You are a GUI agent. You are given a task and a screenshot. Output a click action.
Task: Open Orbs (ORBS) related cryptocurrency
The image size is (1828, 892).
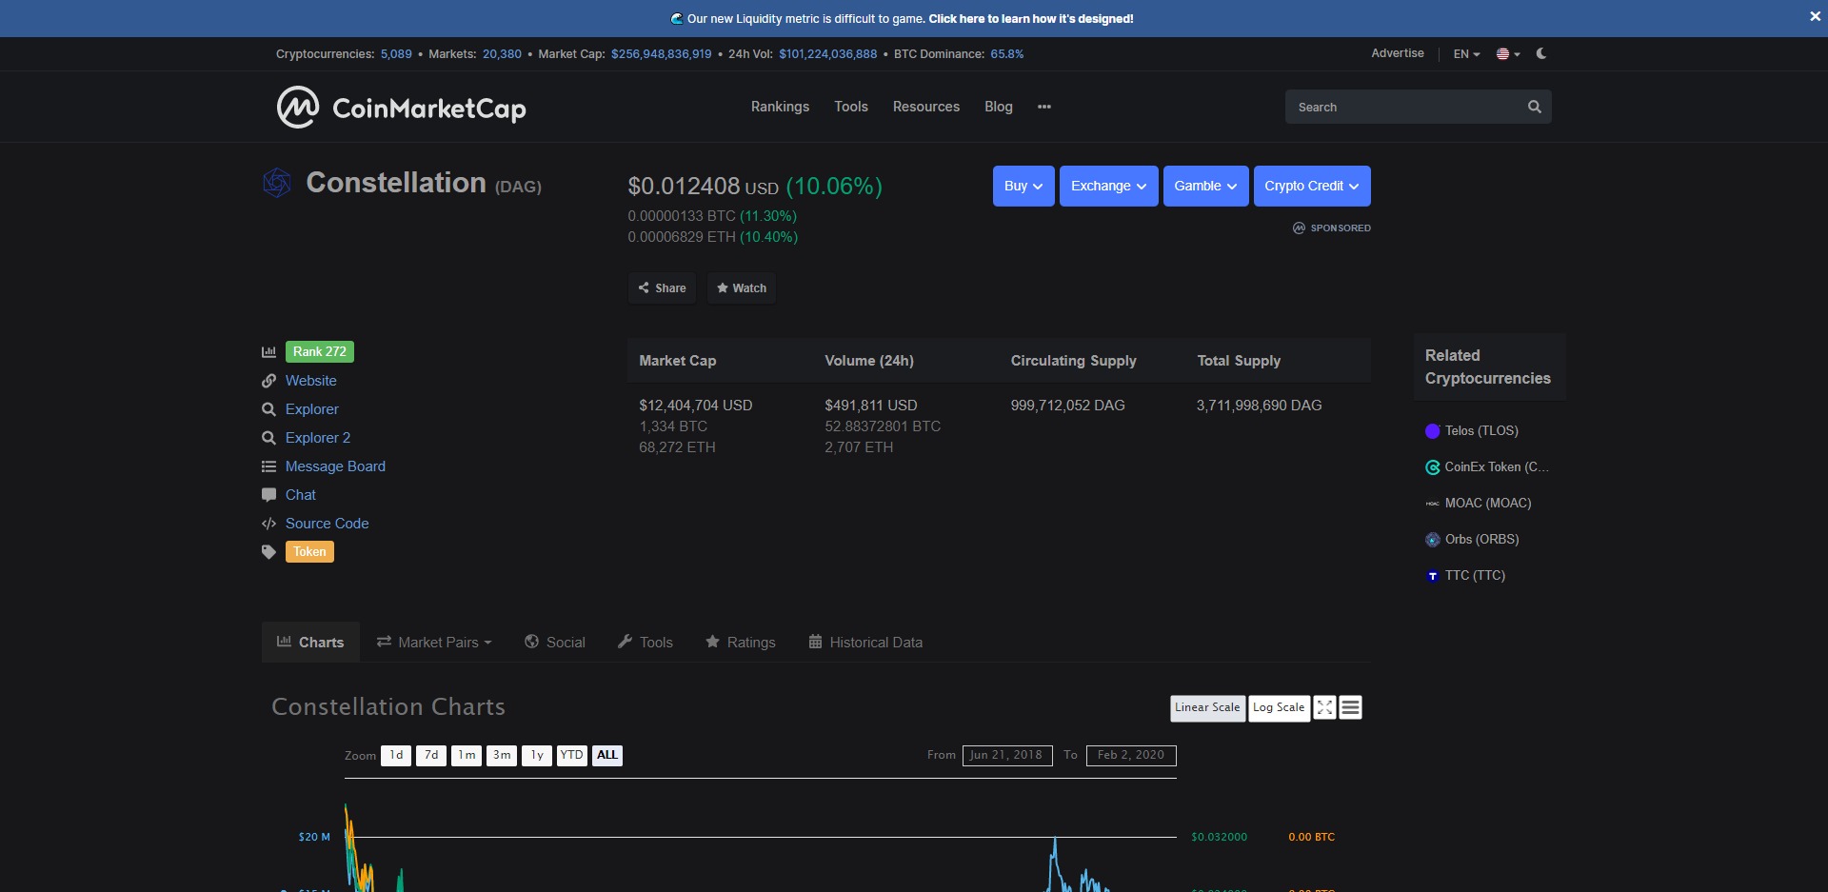(x=1472, y=539)
